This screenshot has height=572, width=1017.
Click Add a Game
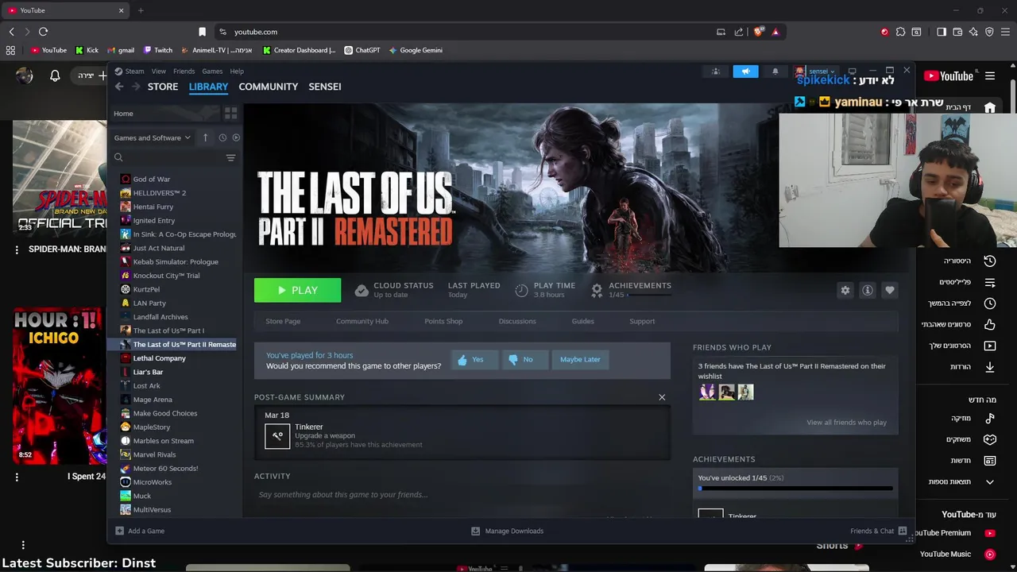pyautogui.click(x=140, y=531)
